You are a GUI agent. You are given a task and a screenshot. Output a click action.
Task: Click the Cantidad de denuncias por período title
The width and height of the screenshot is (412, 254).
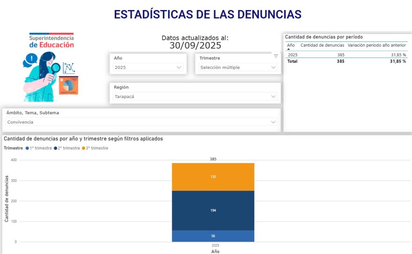tap(324, 37)
